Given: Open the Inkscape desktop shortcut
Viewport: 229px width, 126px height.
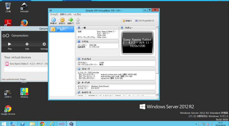Looking at the screenshot, I should (x=24, y=7).
